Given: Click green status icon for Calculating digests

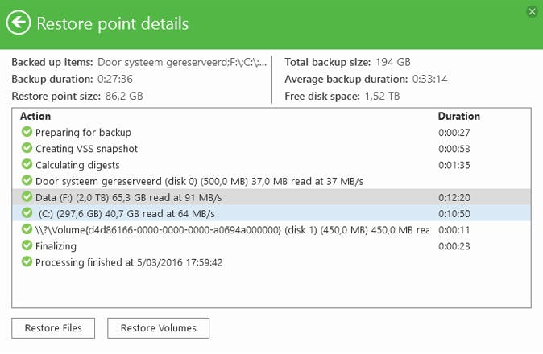Looking at the screenshot, I should pos(27,165).
